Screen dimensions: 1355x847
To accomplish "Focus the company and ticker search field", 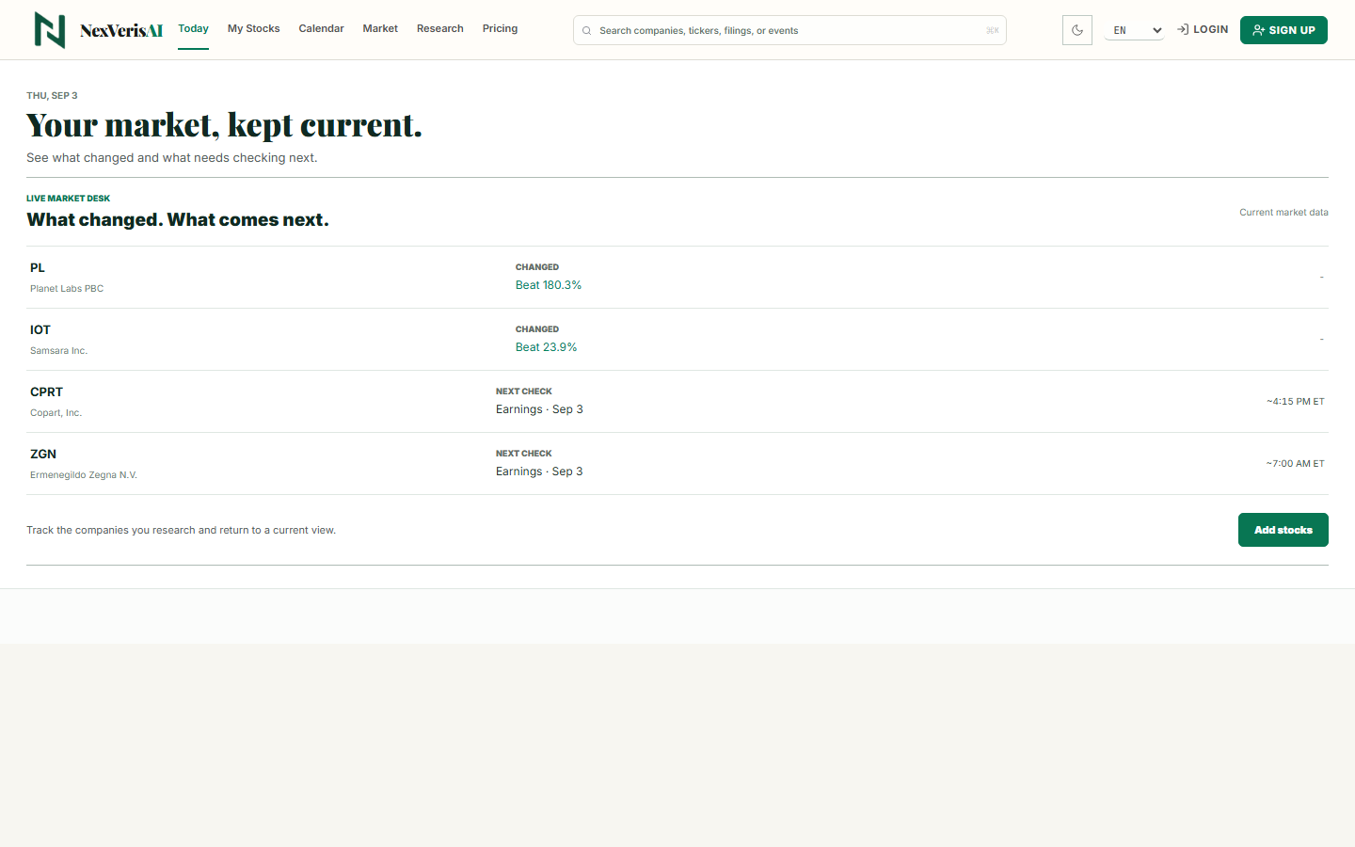I will [x=789, y=30].
